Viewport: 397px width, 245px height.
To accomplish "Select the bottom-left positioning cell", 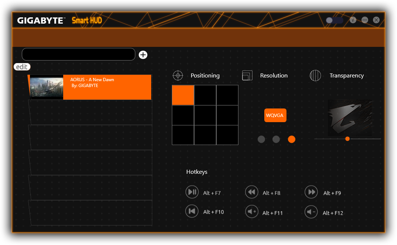I will point(183,135).
